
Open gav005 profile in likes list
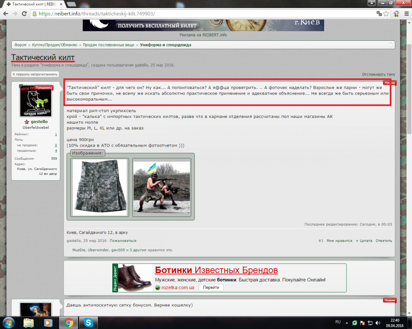(x=117, y=250)
